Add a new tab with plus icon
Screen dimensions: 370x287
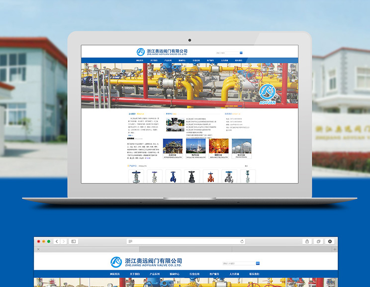[335, 249]
